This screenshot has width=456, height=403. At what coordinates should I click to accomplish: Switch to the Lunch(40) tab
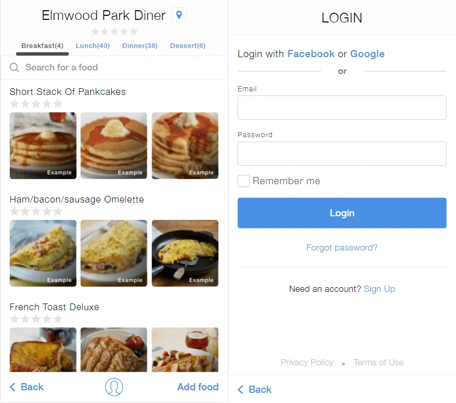tap(93, 46)
